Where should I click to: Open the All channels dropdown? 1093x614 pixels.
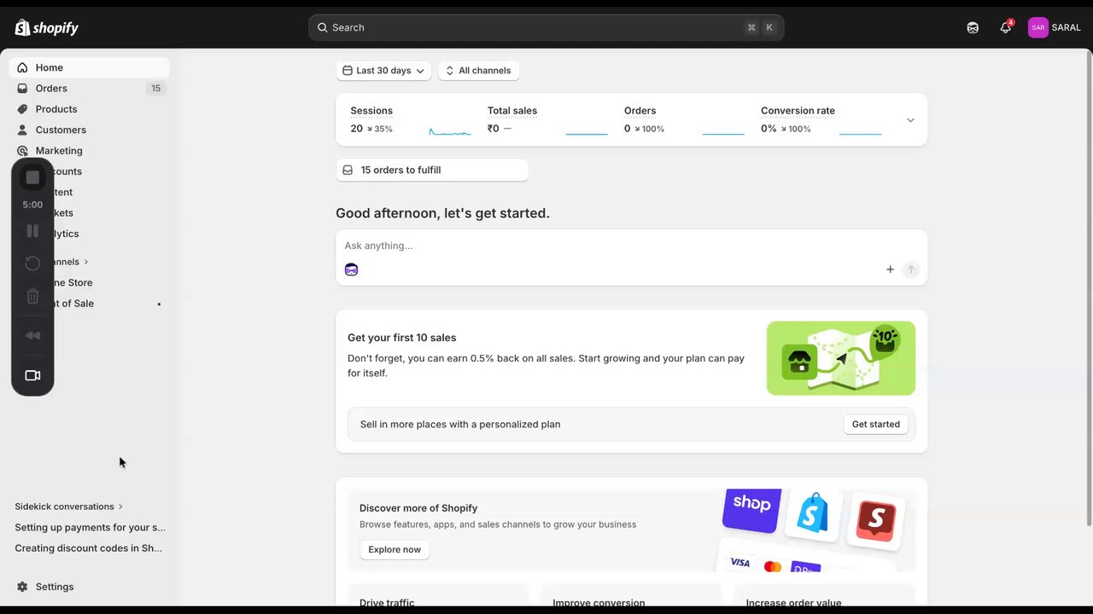[479, 71]
